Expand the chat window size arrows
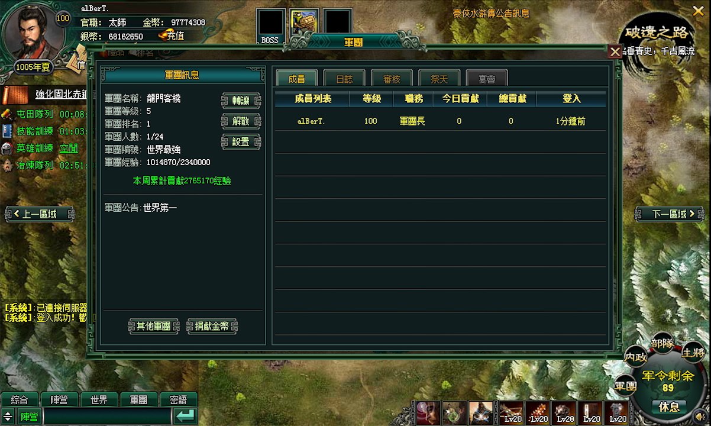 coord(8,416)
